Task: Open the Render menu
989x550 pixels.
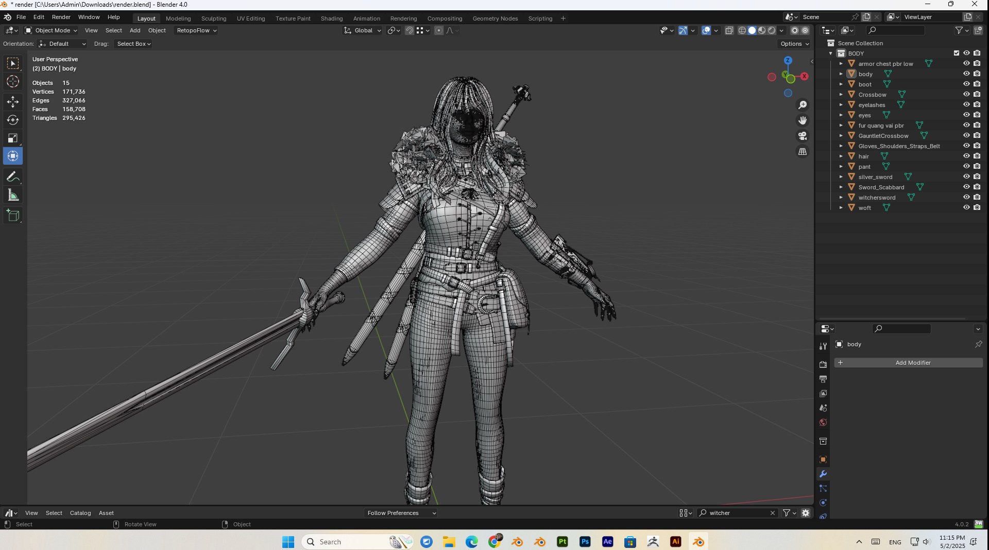Action: [61, 17]
